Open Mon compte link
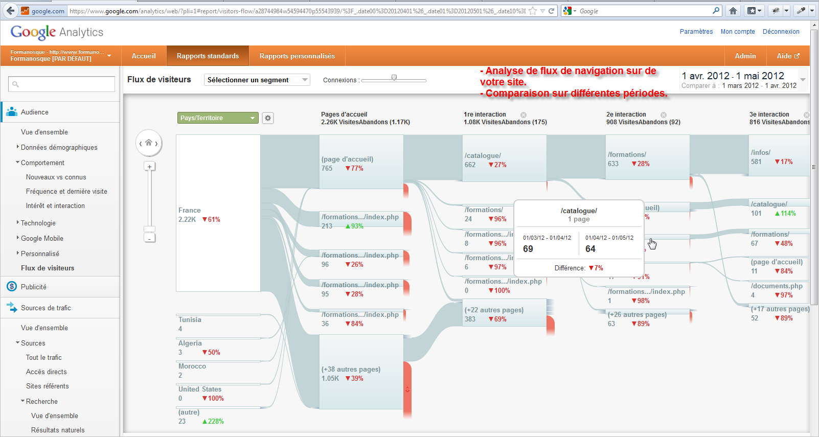Viewport: 819px width, 437px height. (738, 32)
